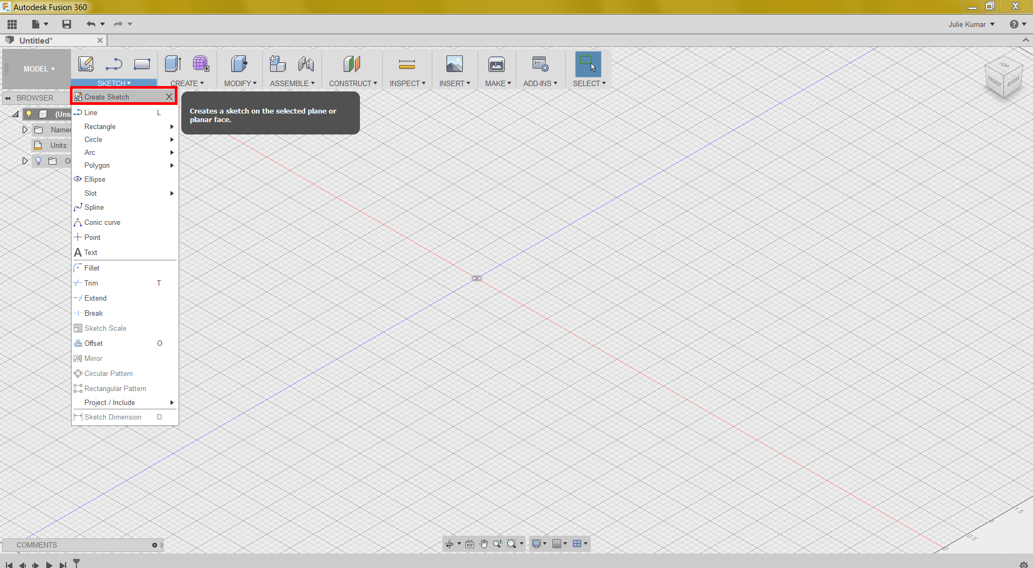
Task: Choose Spline from the Sketch menu
Action: pos(125,207)
